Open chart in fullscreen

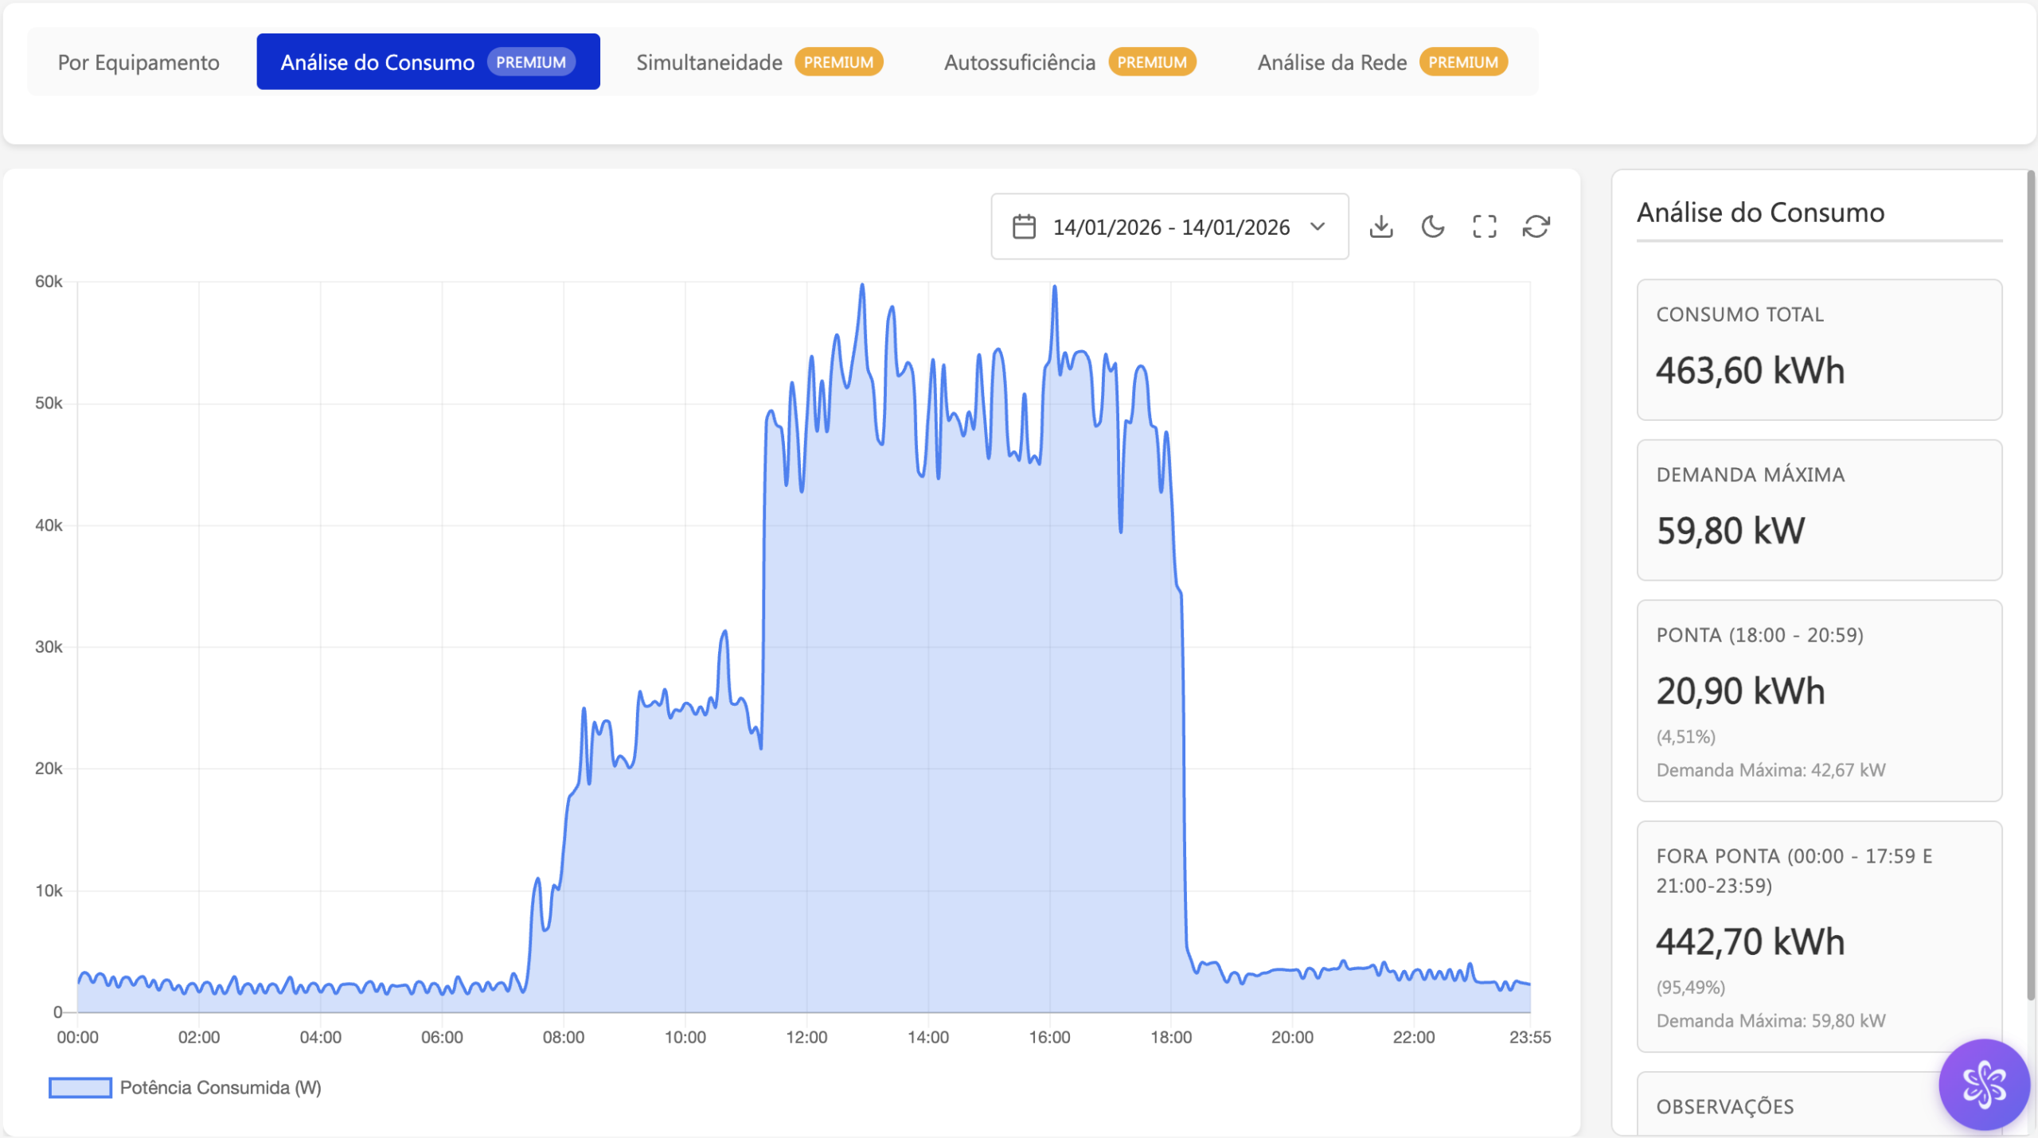coord(1485,227)
